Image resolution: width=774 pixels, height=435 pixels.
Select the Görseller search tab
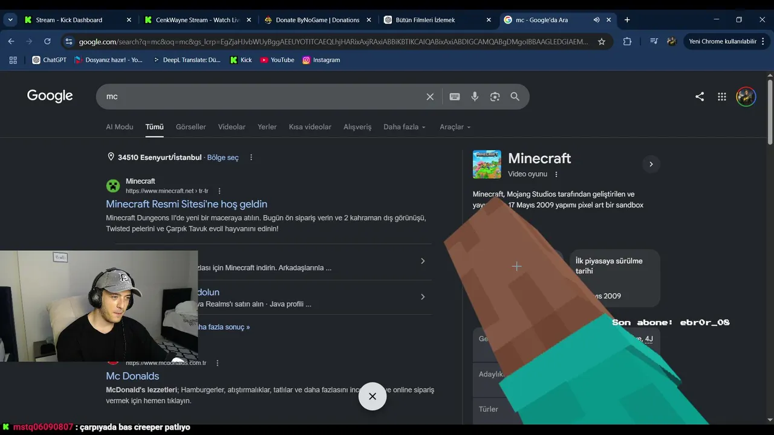click(x=191, y=127)
